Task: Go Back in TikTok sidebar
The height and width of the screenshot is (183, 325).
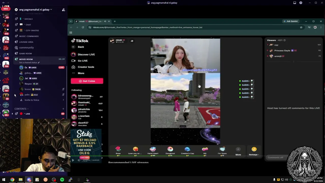Action: [x=78, y=47]
